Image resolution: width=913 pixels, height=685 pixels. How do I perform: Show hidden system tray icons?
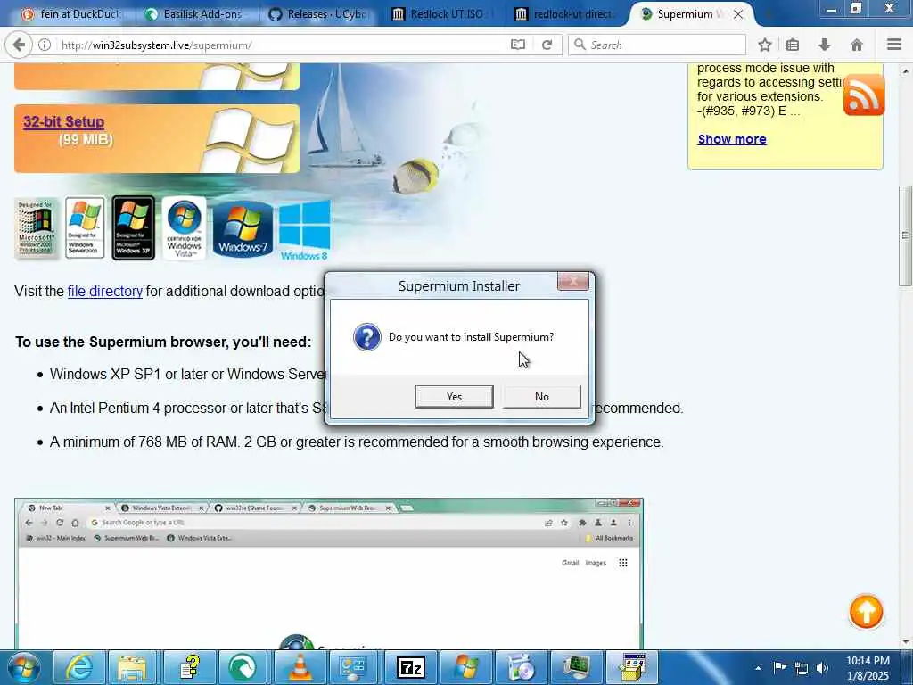pos(758,668)
